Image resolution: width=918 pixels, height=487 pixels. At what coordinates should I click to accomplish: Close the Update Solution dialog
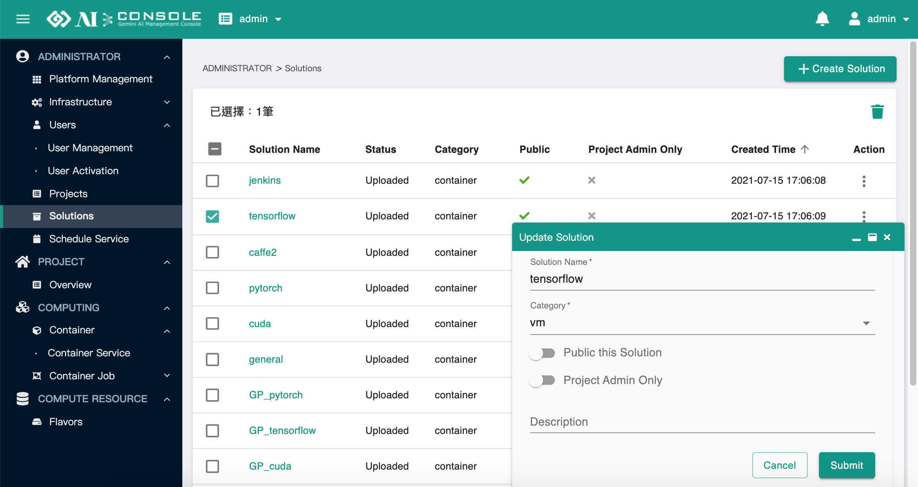click(x=887, y=237)
